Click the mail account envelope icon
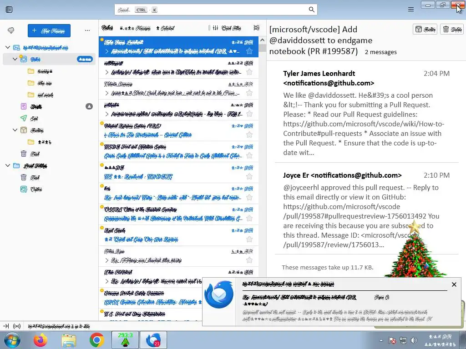The image size is (466, 349). (x=17, y=47)
